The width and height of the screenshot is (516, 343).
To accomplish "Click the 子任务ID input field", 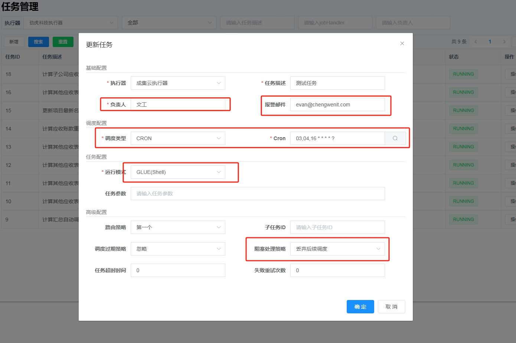I will tap(337, 227).
